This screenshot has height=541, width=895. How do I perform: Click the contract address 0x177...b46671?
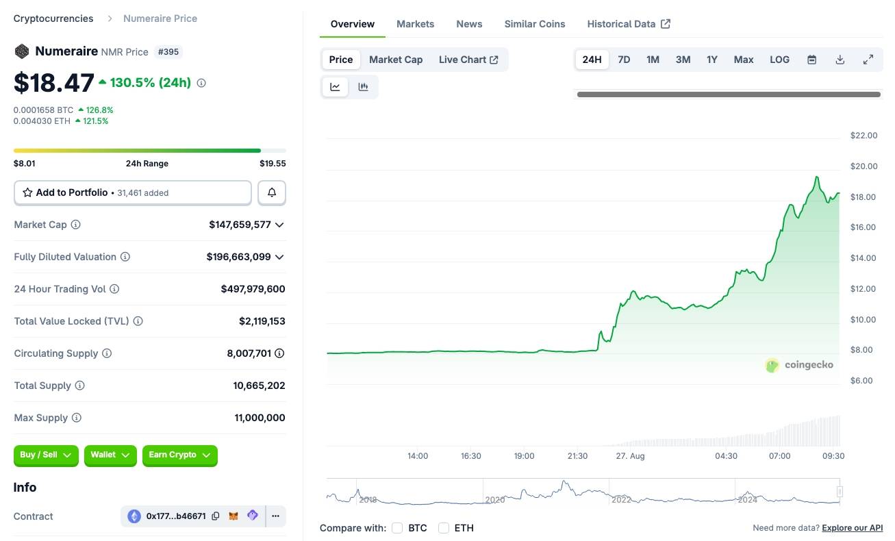176,516
